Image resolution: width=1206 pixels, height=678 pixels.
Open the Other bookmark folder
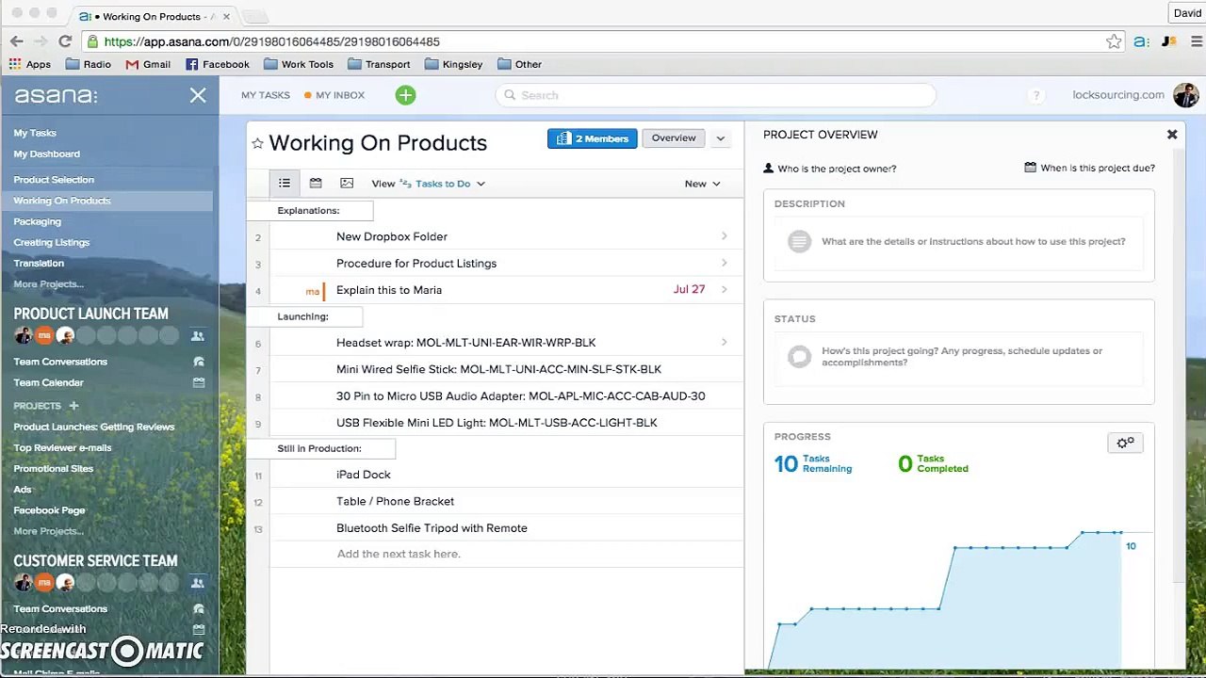519,64
